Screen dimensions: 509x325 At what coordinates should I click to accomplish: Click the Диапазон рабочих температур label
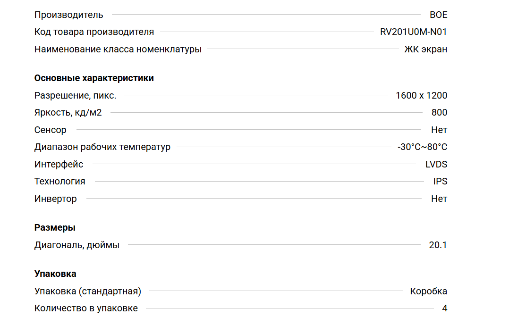(x=102, y=147)
